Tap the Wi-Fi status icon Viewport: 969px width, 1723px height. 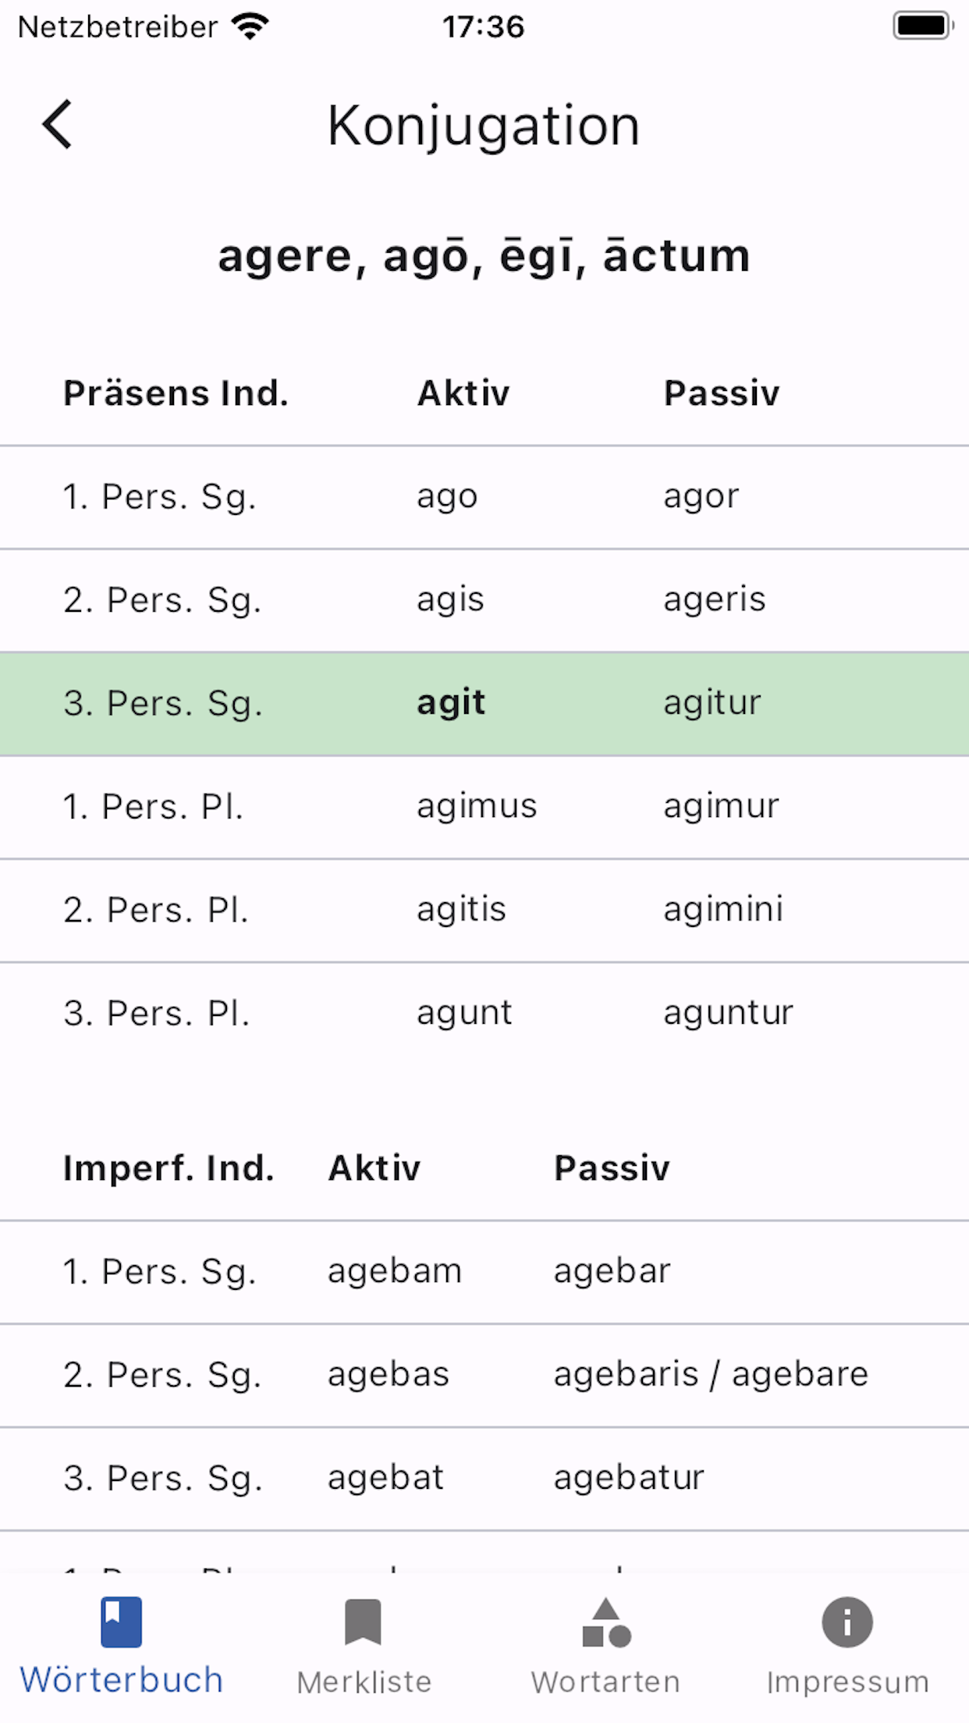(250, 27)
